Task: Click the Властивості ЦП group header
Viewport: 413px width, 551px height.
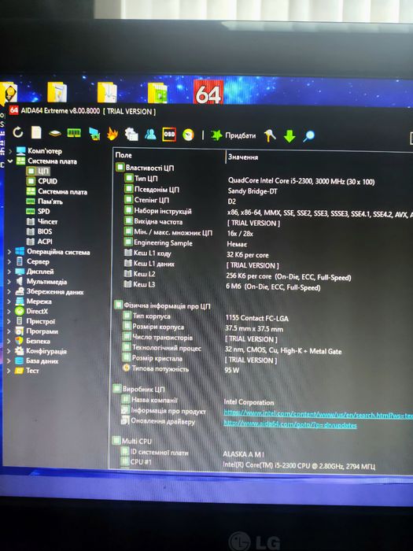Action: [145, 167]
